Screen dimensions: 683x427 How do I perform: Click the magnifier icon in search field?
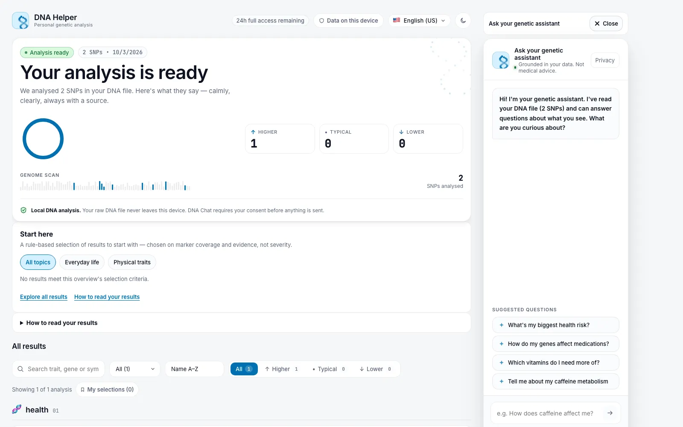20,369
